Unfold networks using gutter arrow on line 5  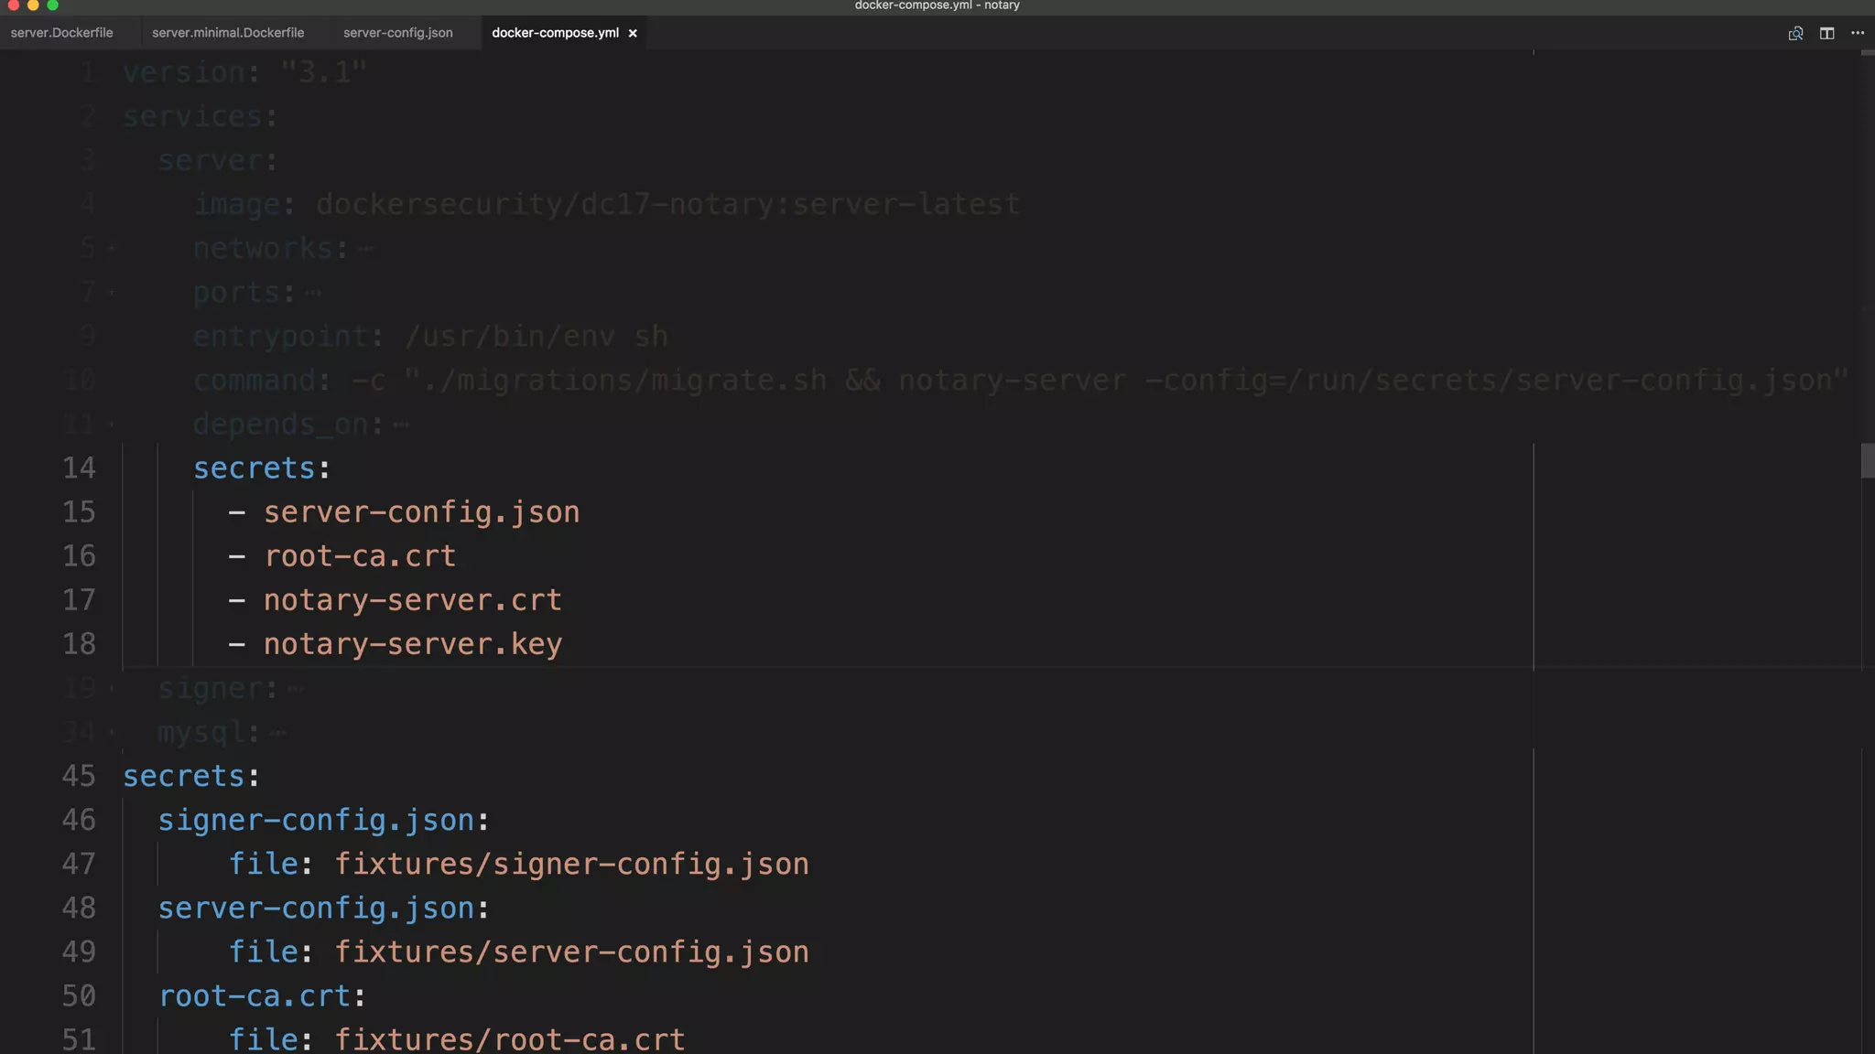pyautogui.click(x=112, y=248)
